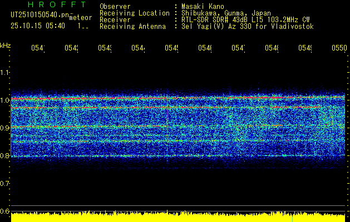350x222 pixels.
Task: Click the Receiving Location value text
Action: tap(226, 13)
